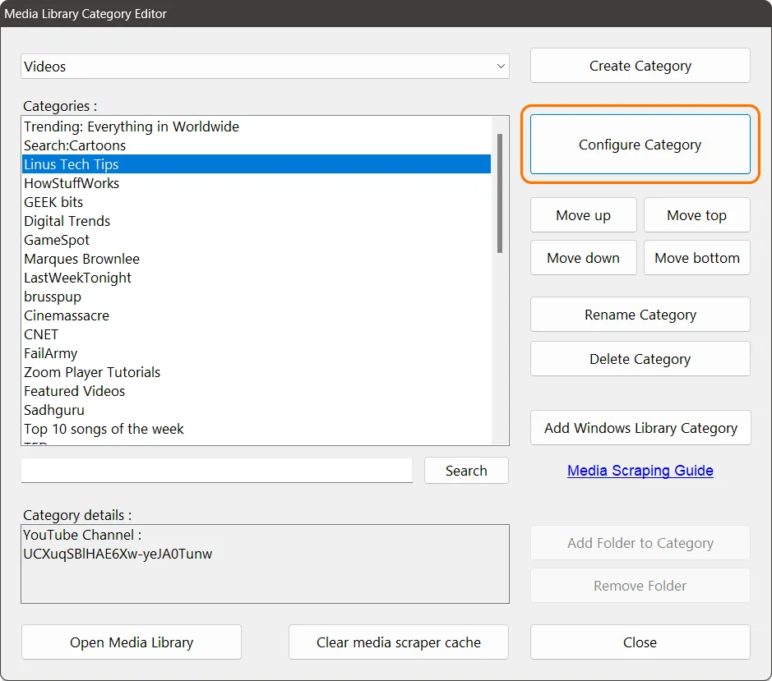772x681 pixels.
Task: Select the 'HowStuffWorks' category
Action: point(257,183)
